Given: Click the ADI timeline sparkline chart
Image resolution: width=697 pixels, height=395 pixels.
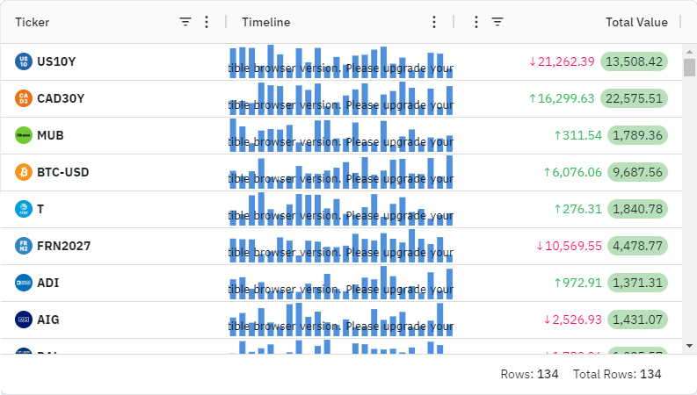Looking at the screenshot, I should click(x=341, y=283).
